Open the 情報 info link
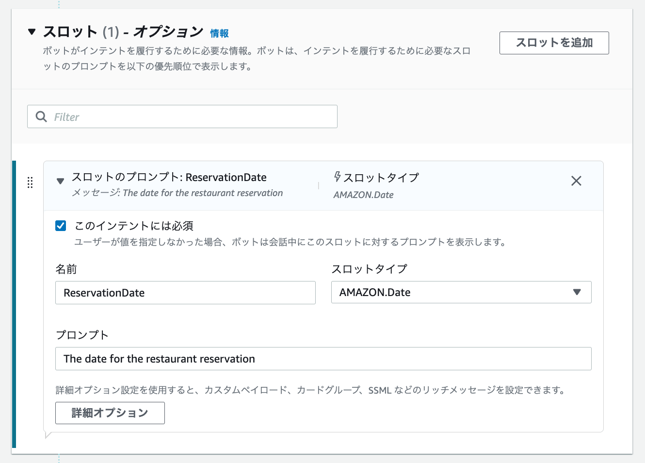This screenshot has height=463, width=645. 219,33
